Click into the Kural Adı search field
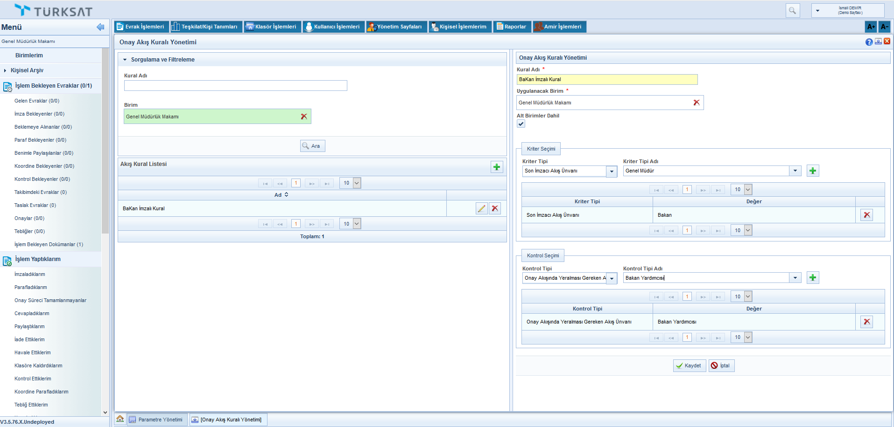 coord(235,86)
